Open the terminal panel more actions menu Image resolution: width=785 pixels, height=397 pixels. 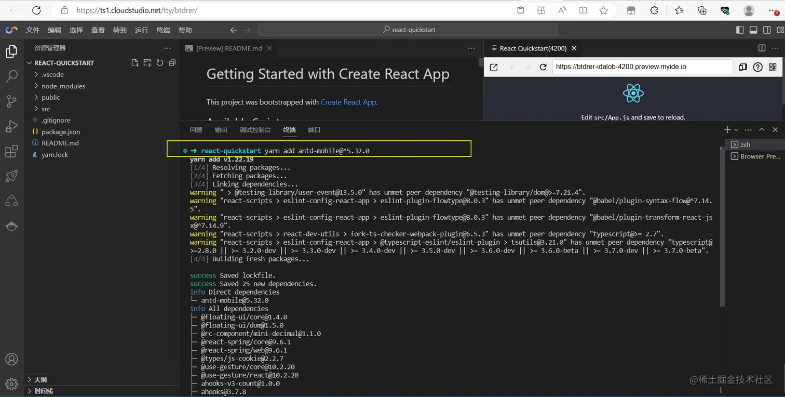748,129
